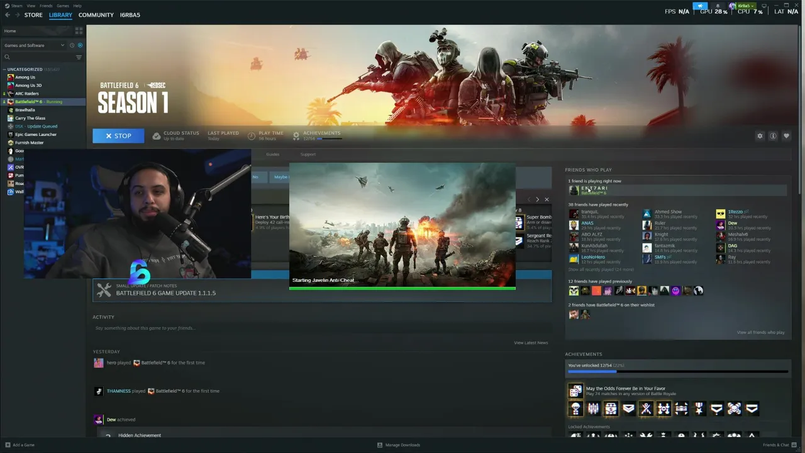Select Battlefield 6 Running entry

coord(43,102)
